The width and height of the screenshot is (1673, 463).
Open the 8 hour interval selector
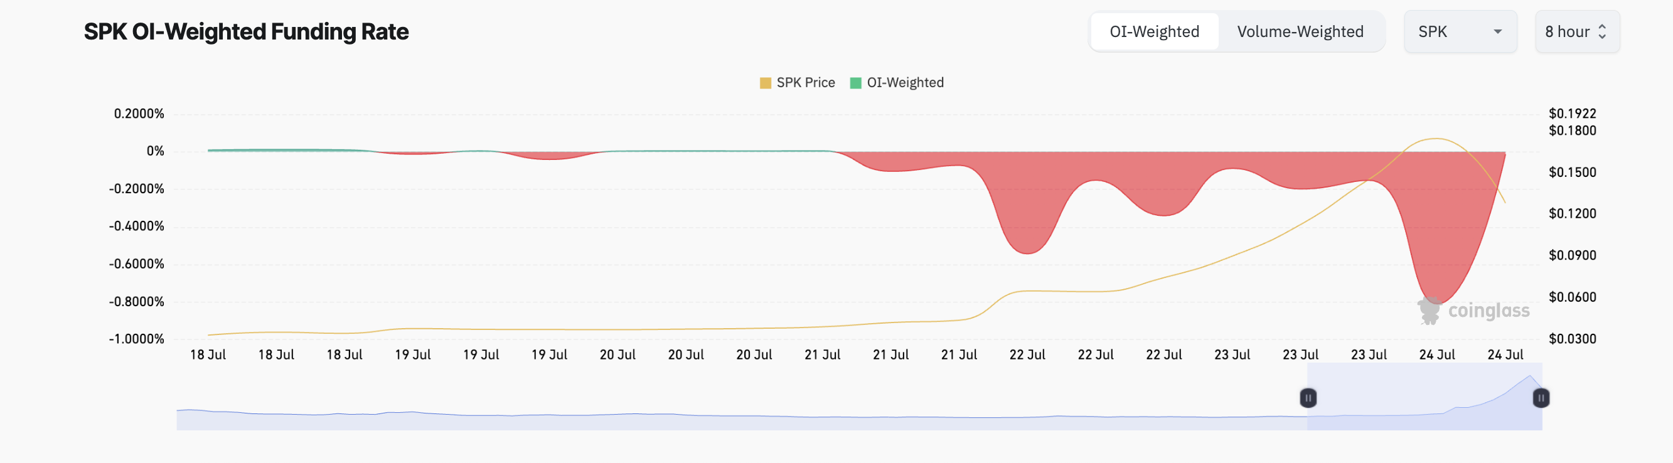(x=1576, y=32)
